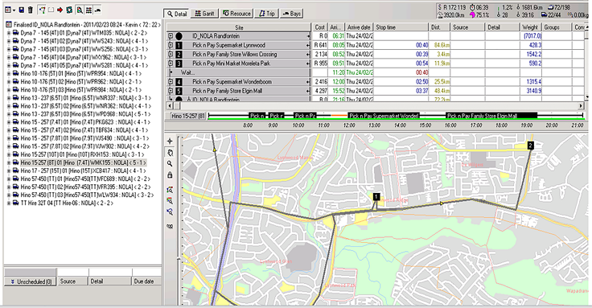592x308 pixels.
Task: Toggle the grid table view button
Action: (88, 10)
